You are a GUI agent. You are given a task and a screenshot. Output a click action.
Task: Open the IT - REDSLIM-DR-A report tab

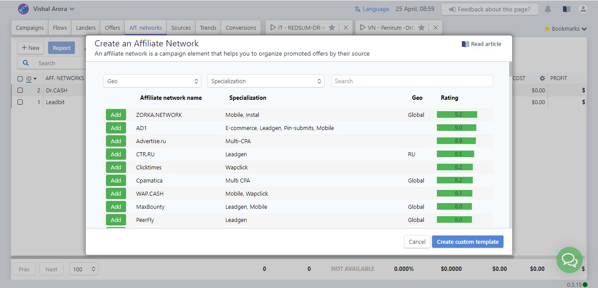(x=298, y=28)
